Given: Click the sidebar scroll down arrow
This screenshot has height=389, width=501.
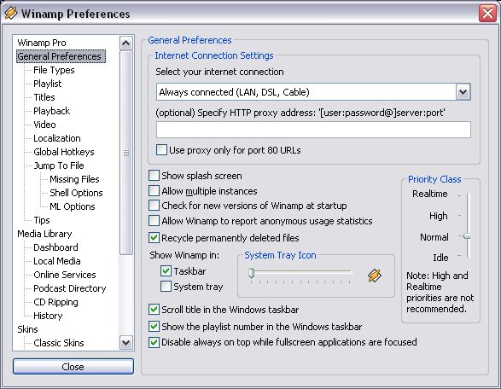Looking at the screenshot, I should [125, 343].
